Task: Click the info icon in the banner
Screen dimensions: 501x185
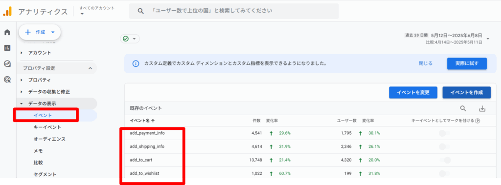Action: tap(136, 63)
